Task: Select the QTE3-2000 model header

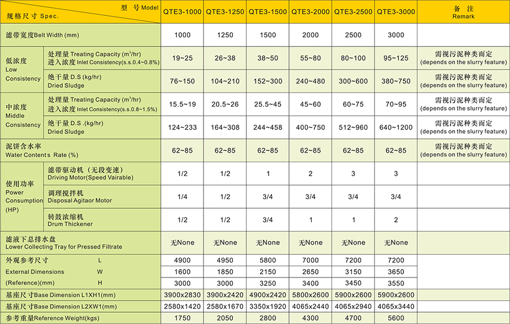Action: pos(310,11)
